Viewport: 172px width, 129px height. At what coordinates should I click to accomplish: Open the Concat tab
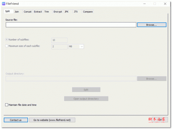coord(28,12)
